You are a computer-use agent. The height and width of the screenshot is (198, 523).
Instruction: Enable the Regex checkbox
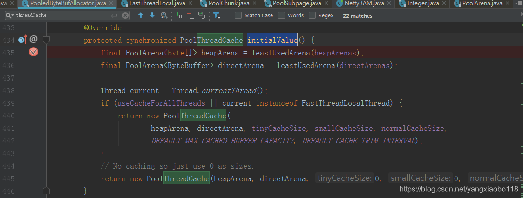(312, 15)
